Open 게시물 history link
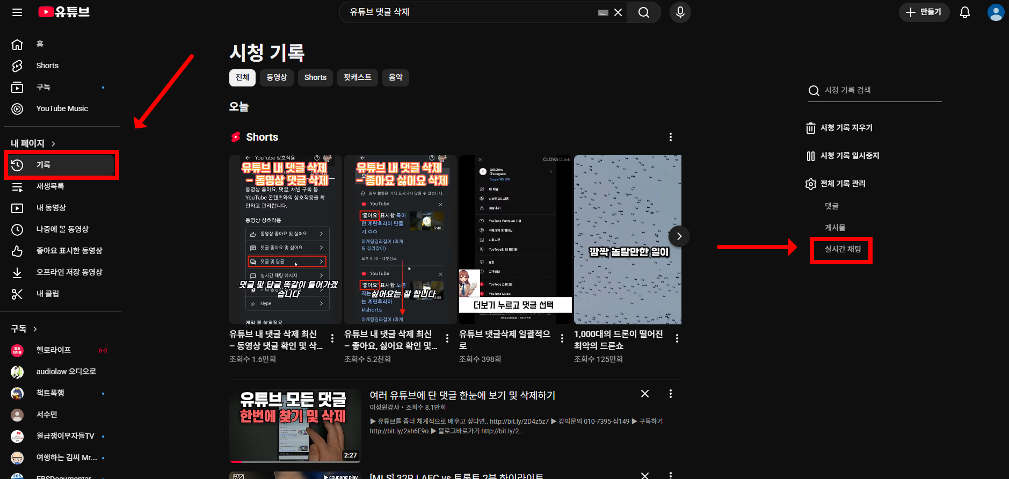Image resolution: width=1009 pixels, height=479 pixels. [835, 228]
